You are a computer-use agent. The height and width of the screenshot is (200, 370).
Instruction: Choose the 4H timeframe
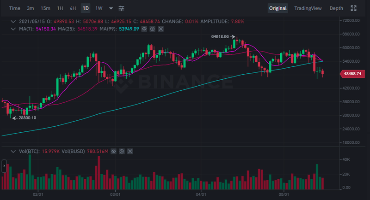tap(73, 8)
